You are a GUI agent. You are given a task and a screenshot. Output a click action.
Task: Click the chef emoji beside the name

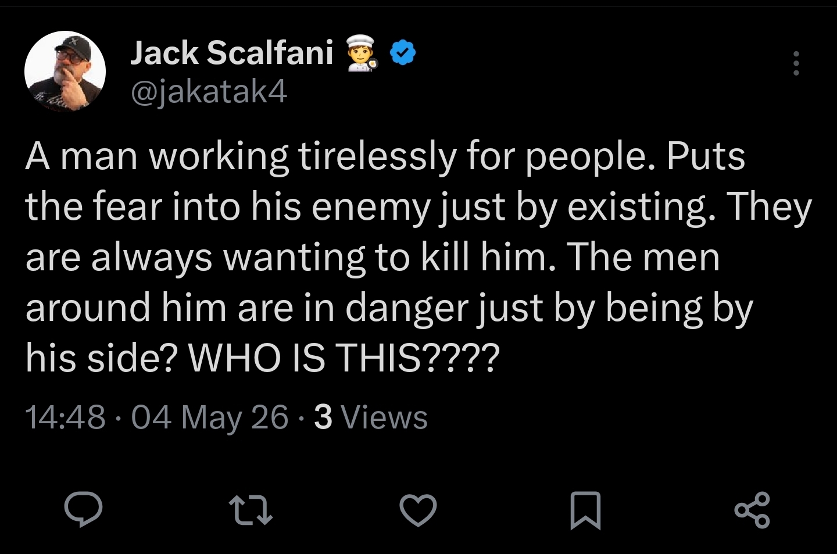[x=363, y=53]
